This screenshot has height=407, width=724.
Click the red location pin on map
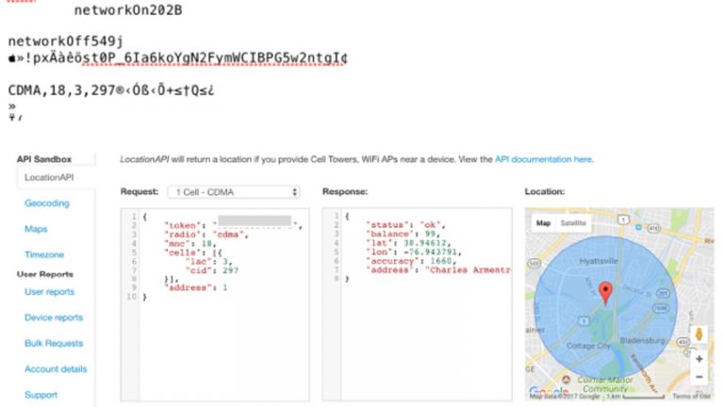click(606, 291)
